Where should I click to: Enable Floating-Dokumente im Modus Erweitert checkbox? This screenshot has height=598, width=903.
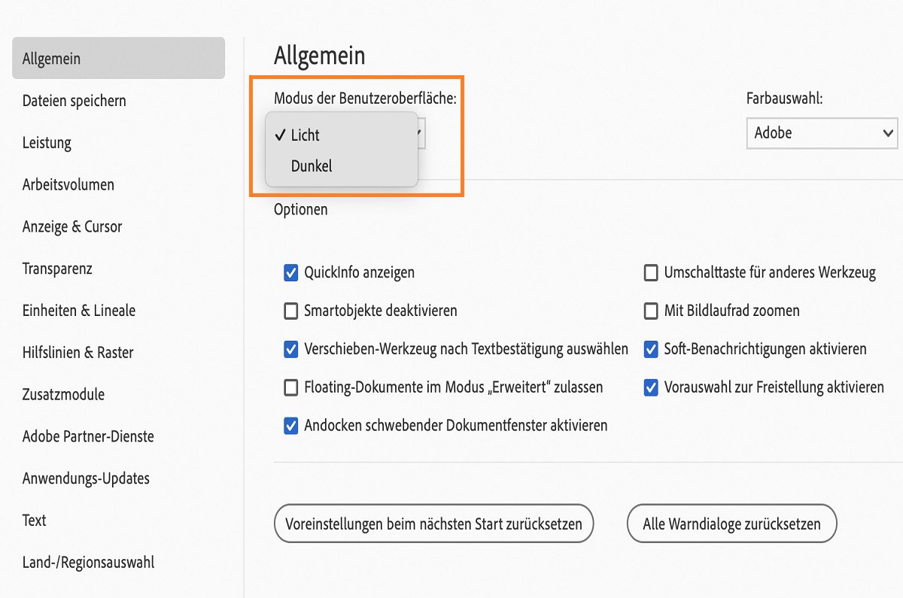coord(291,388)
